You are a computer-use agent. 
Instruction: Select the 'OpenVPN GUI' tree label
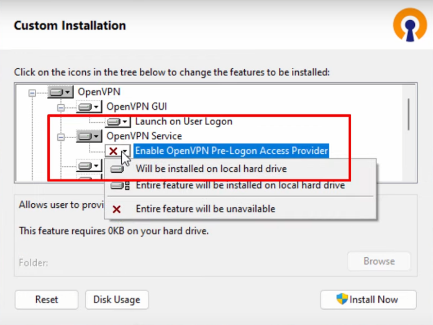pyautogui.click(x=137, y=106)
